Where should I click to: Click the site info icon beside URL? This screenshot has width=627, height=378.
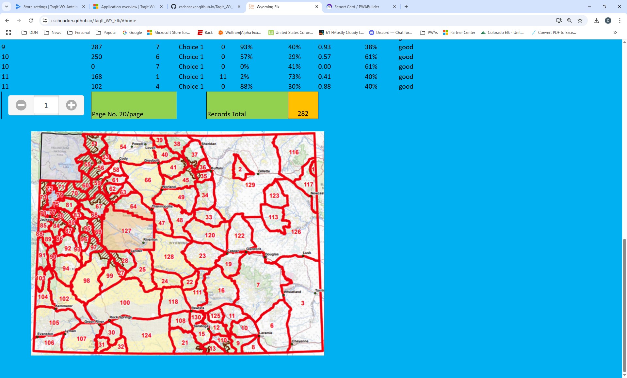pos(45,21)
